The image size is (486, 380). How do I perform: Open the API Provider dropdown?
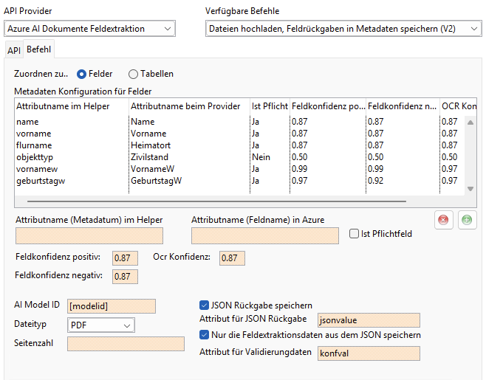(x=89, y=29)
